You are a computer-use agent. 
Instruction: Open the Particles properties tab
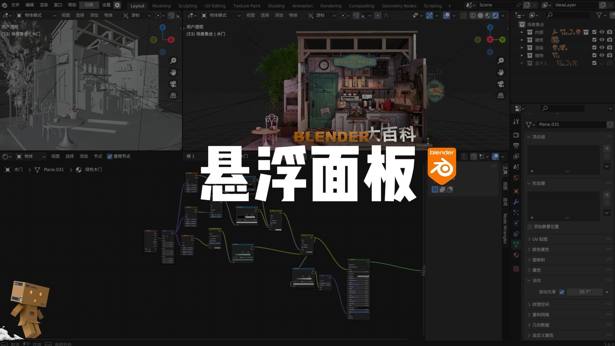pos(516,212)
